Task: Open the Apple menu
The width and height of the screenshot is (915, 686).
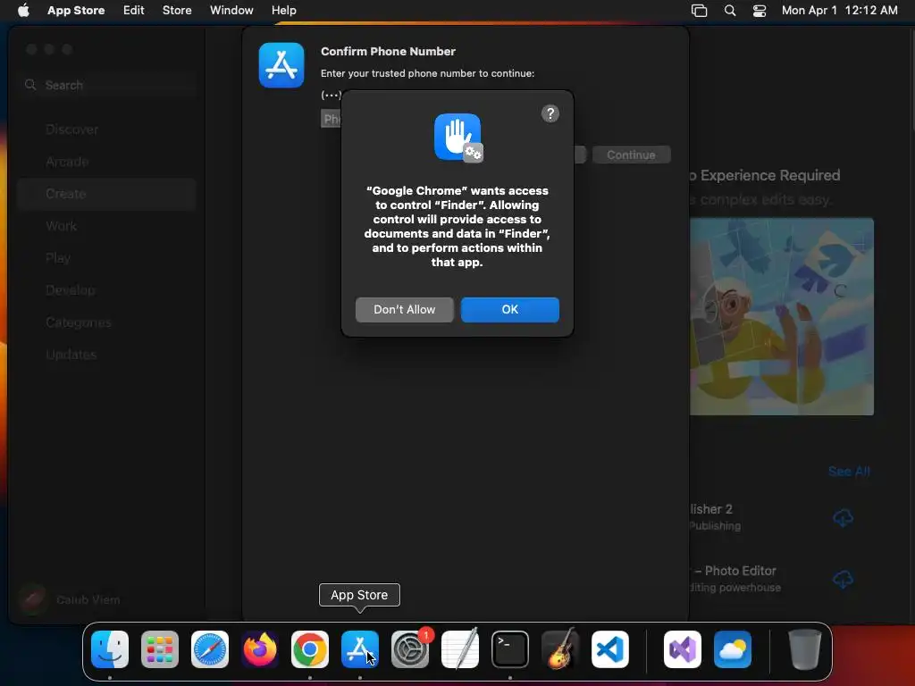Action: pyautogui.click(x=23, y=10)
